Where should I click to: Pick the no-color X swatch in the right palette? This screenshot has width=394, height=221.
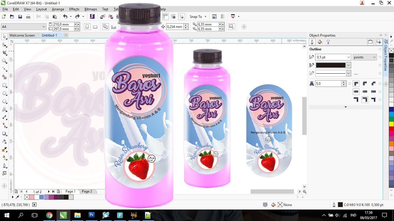[x=391, y=51]
